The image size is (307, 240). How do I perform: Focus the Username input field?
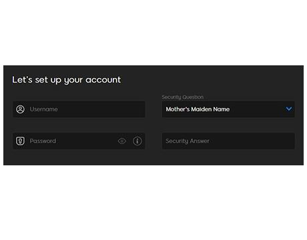coord(79,109)
